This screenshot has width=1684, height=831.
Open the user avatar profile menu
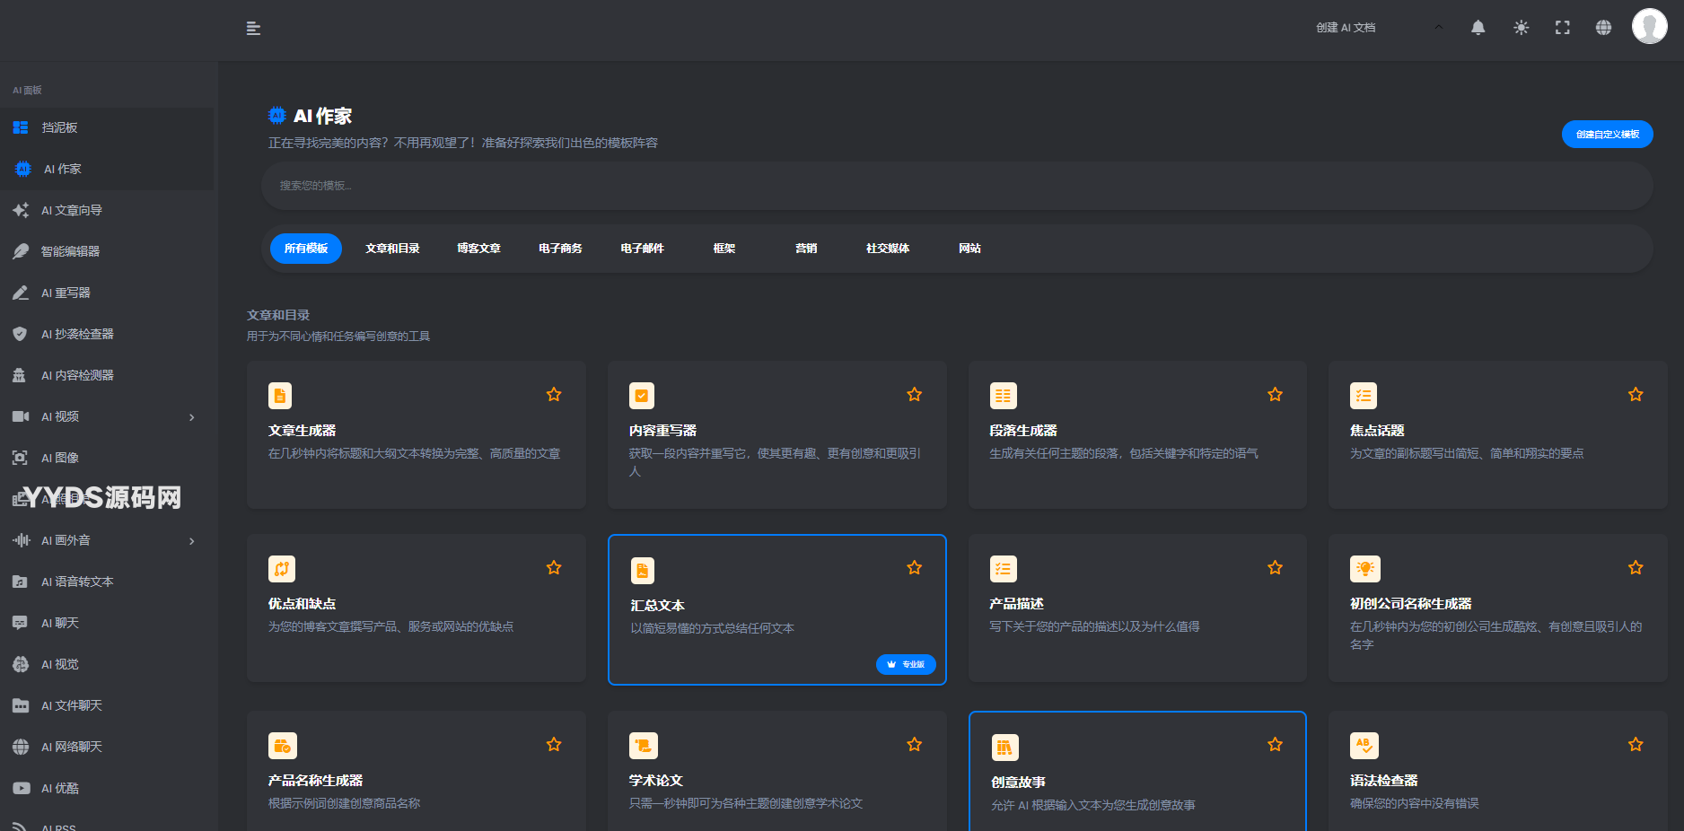pos(1648,27)
